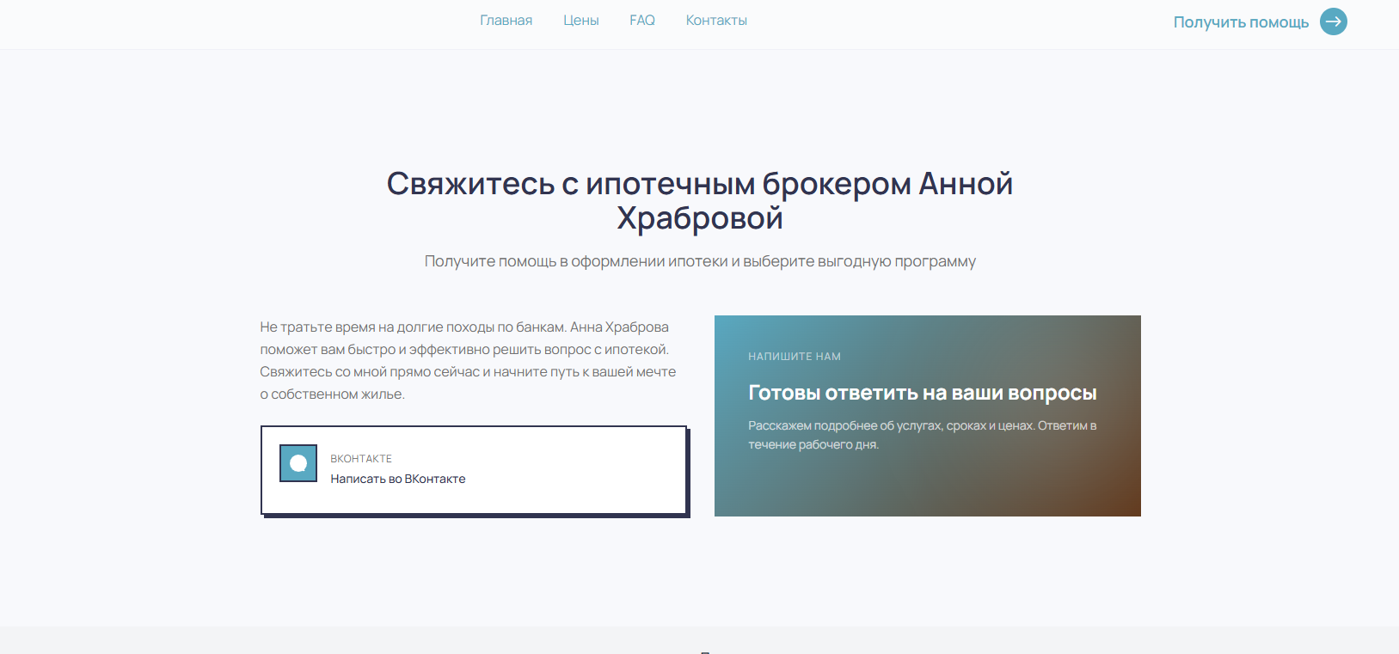Click the heading Готовы ответить на ваши вопросы
Screen dimensions: 1399x654
tap(922, 393)
